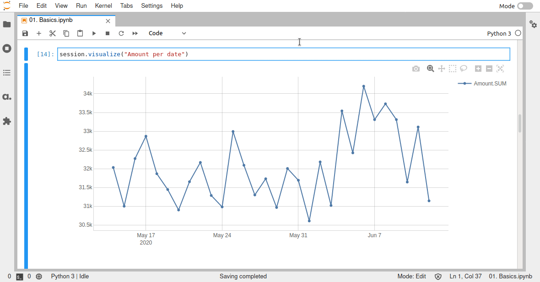Image resolution: width=540 pixels, height=282 pixels.
Task: Open the Help menu
Action: [x=177, y=6]
